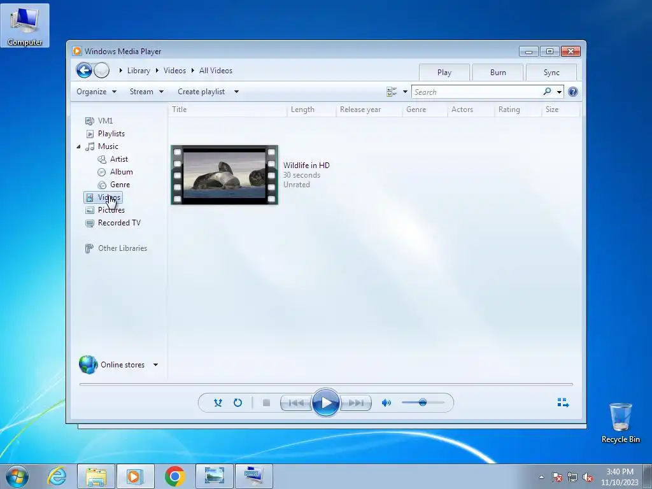Stop playback
This screenshot has height=489, width=652.
[267, 402]
